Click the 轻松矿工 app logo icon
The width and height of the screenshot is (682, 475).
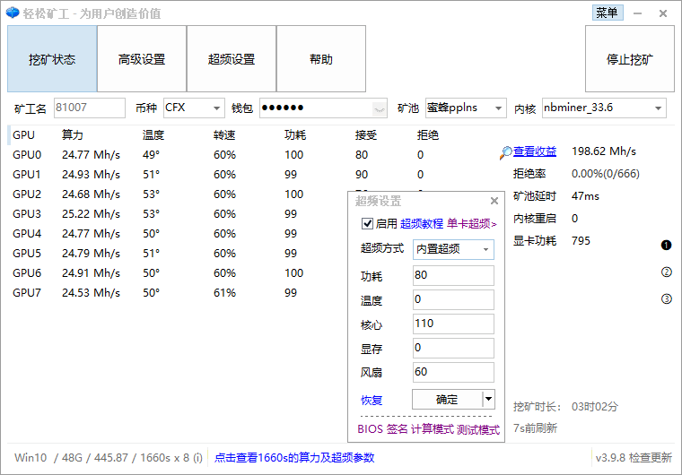pos(12,13)
